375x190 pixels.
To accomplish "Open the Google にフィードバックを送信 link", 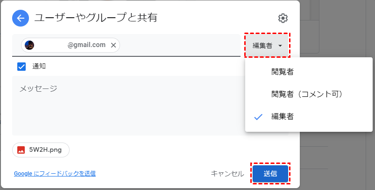I will pyautogui.click(x=55, y=174).
